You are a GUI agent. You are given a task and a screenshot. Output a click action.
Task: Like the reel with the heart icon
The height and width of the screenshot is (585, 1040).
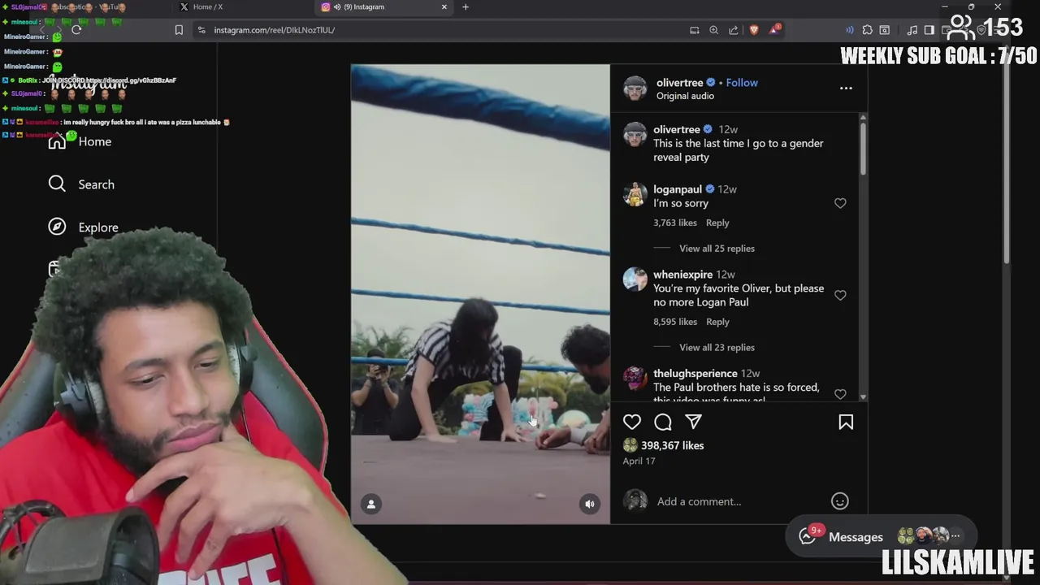(x=632, y=422)
